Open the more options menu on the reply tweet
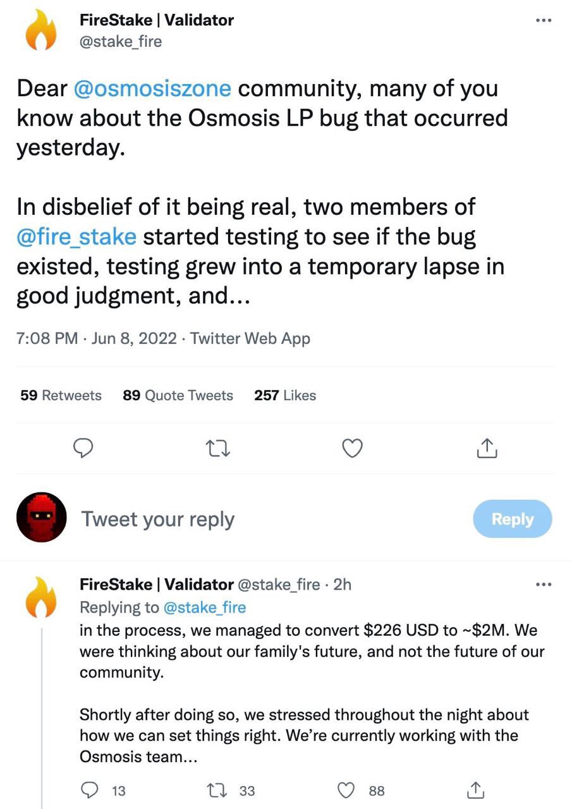 pos(543,585)
